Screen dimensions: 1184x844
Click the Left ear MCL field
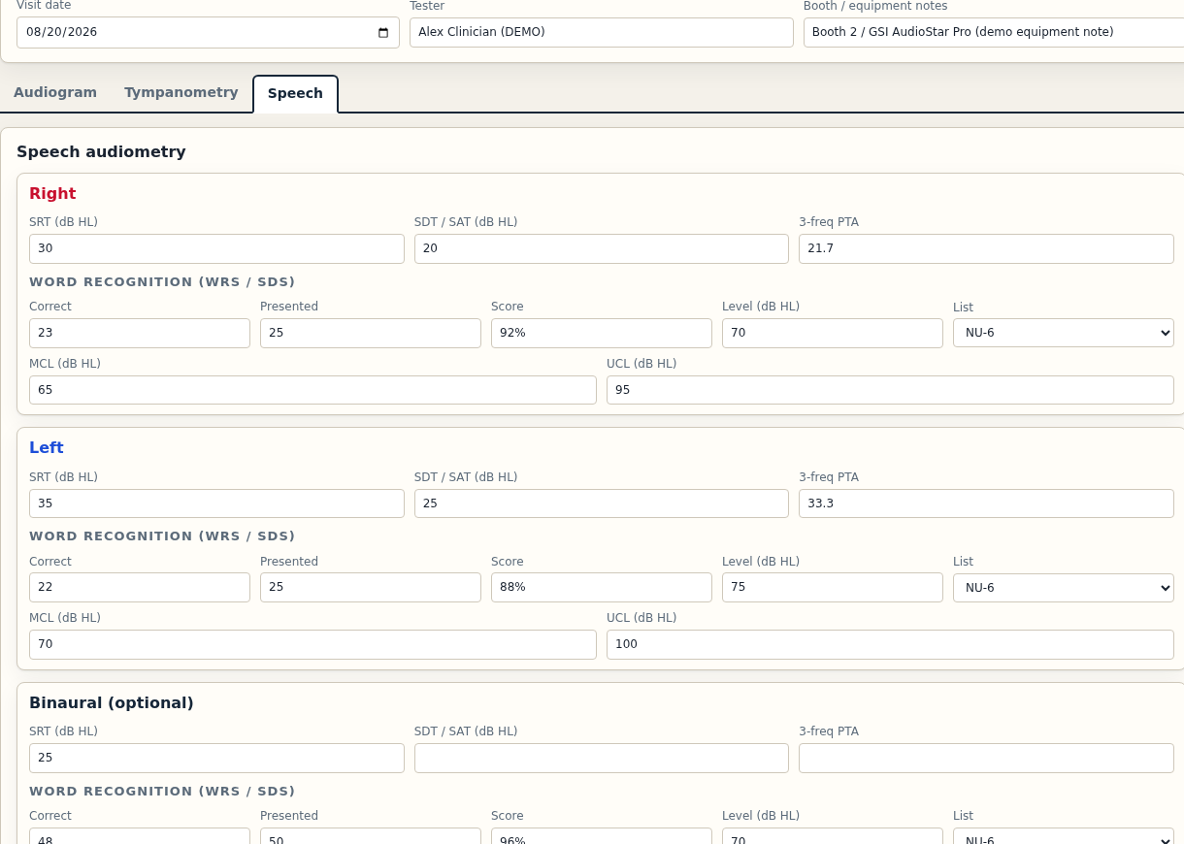(312, 644)
